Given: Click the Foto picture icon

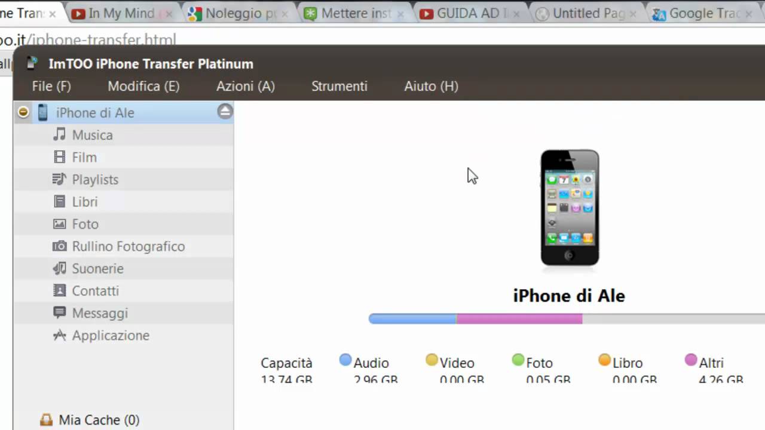Looking at the screenshot, I should [59, 224].
